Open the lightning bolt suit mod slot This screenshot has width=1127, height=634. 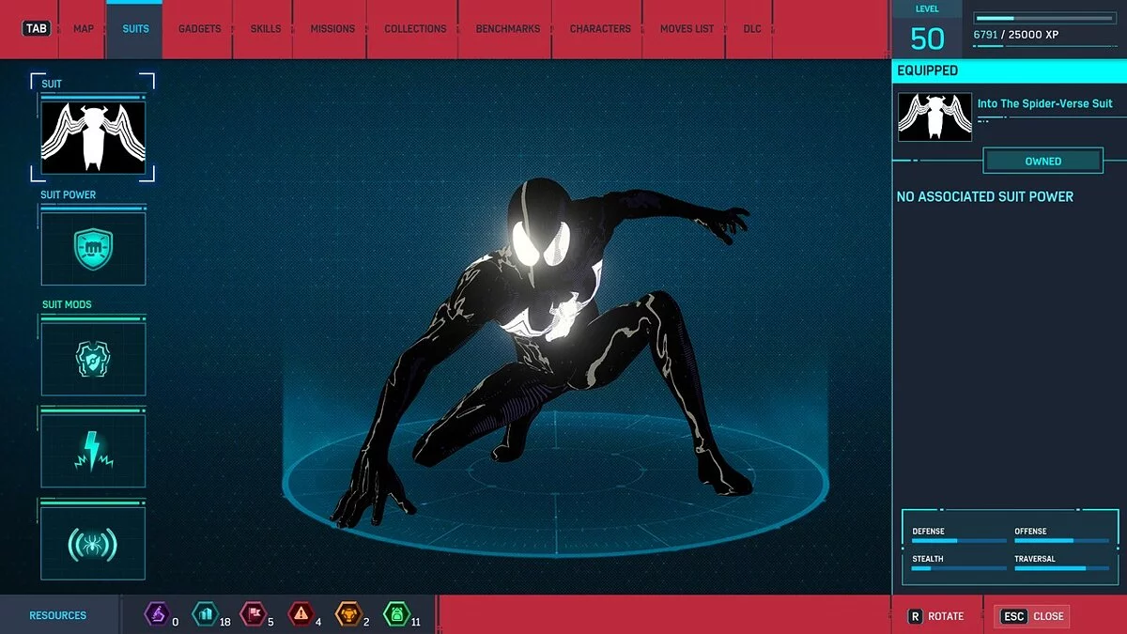(93, 451)
